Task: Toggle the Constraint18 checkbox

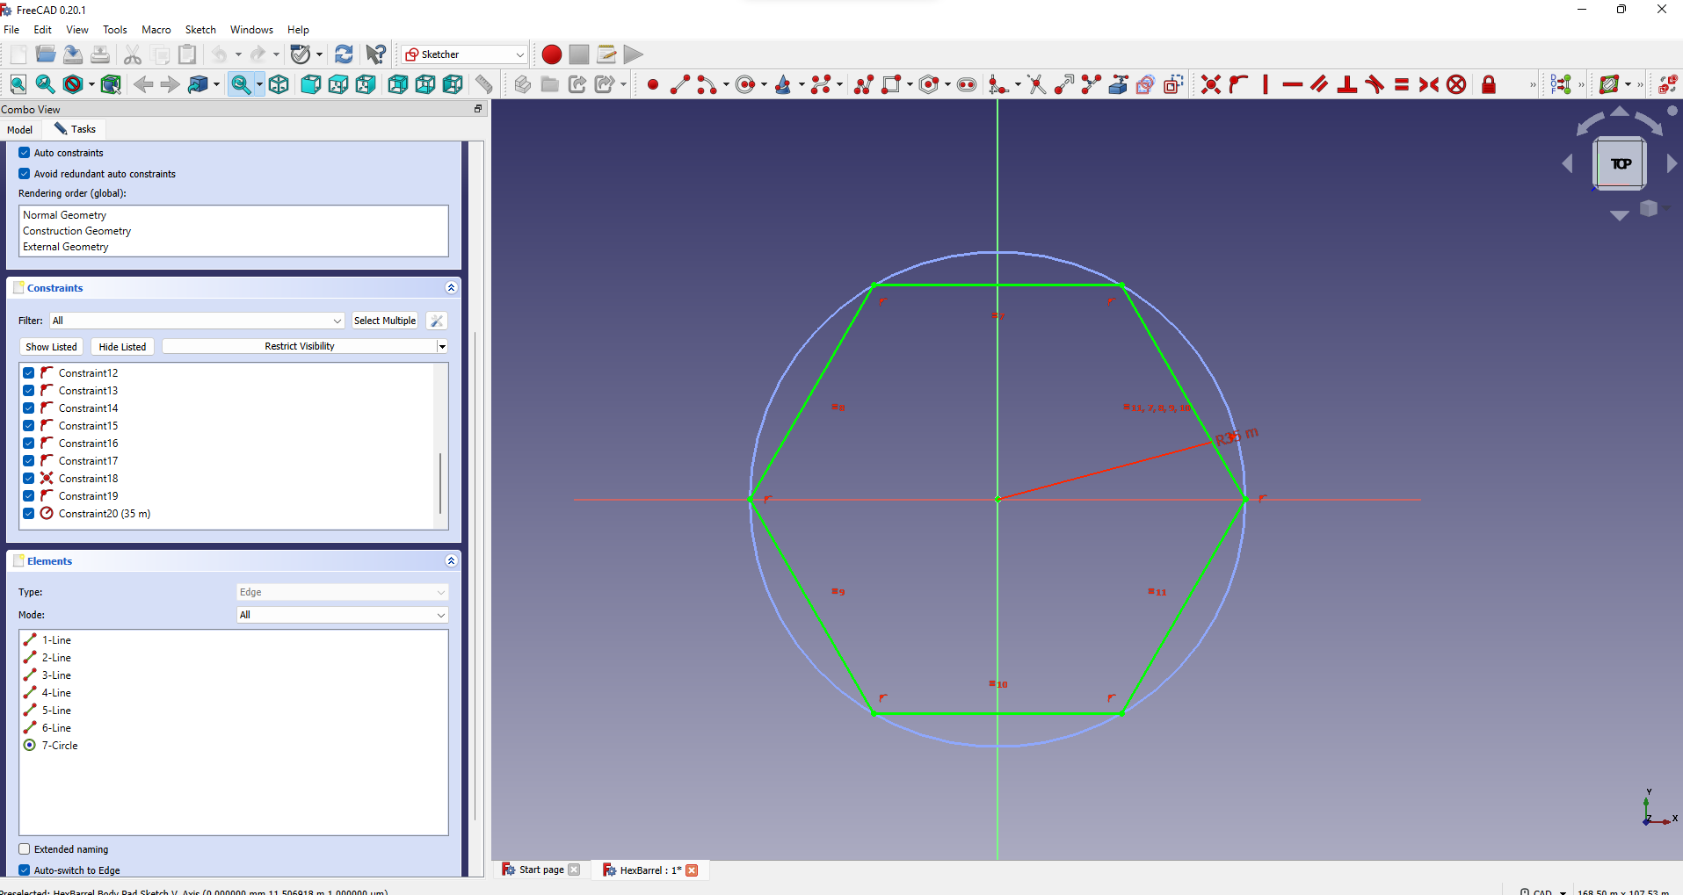Action: click(29, 479)
